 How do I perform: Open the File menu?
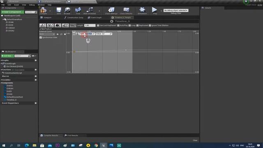[x=3, y=5]
